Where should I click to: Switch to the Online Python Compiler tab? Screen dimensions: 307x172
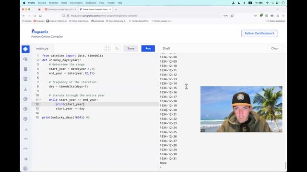(95, 10)
